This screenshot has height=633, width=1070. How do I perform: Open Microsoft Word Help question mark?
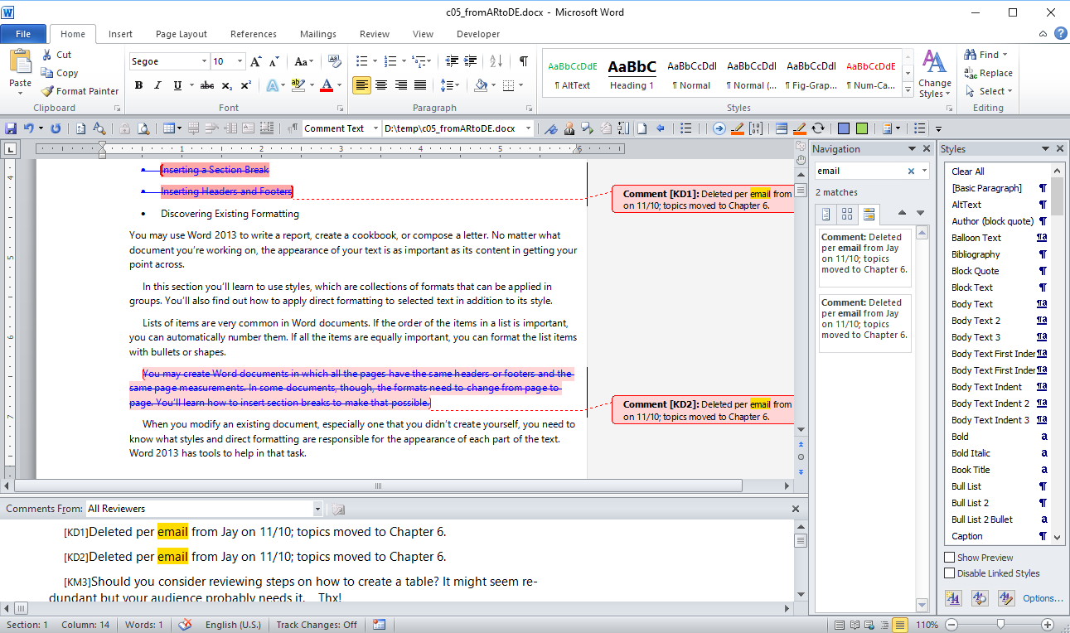(x=1060, y=34)
